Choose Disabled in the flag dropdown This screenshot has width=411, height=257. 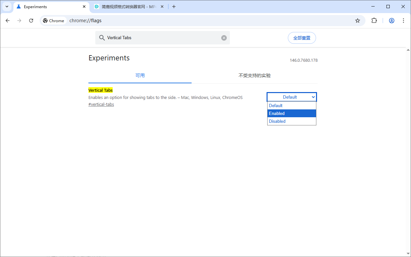tap(291, 121)
